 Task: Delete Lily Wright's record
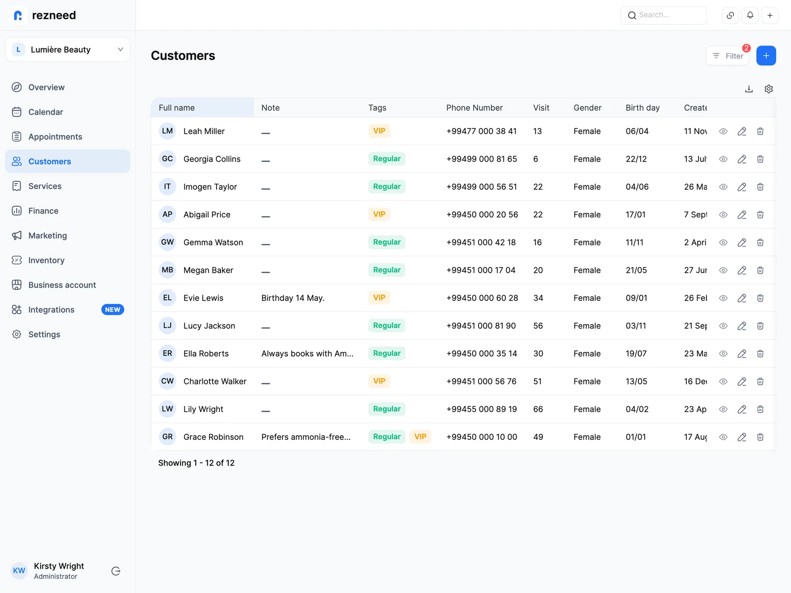(760, 409)
